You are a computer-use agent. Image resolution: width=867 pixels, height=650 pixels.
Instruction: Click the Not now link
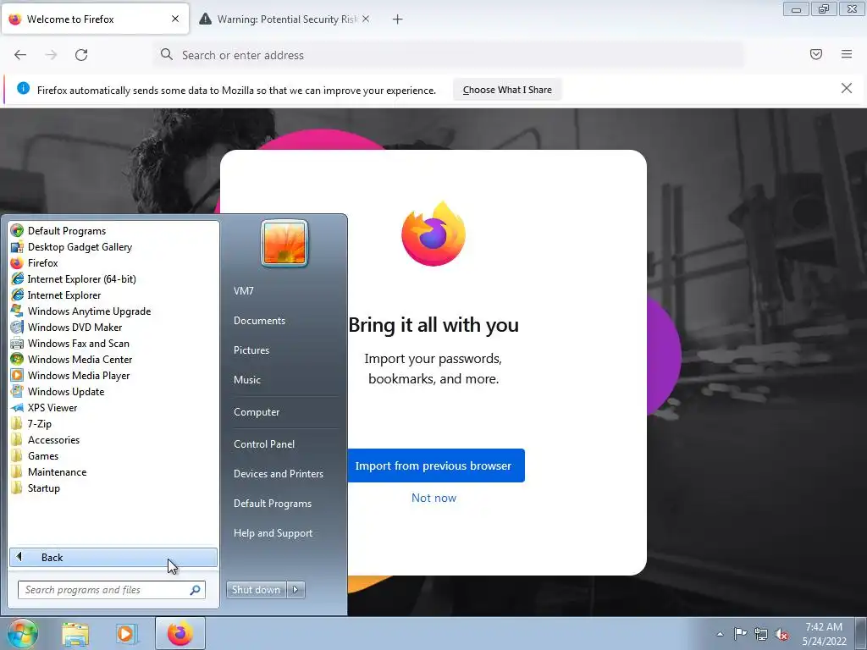pyautogui.click(x=433, y=498)
